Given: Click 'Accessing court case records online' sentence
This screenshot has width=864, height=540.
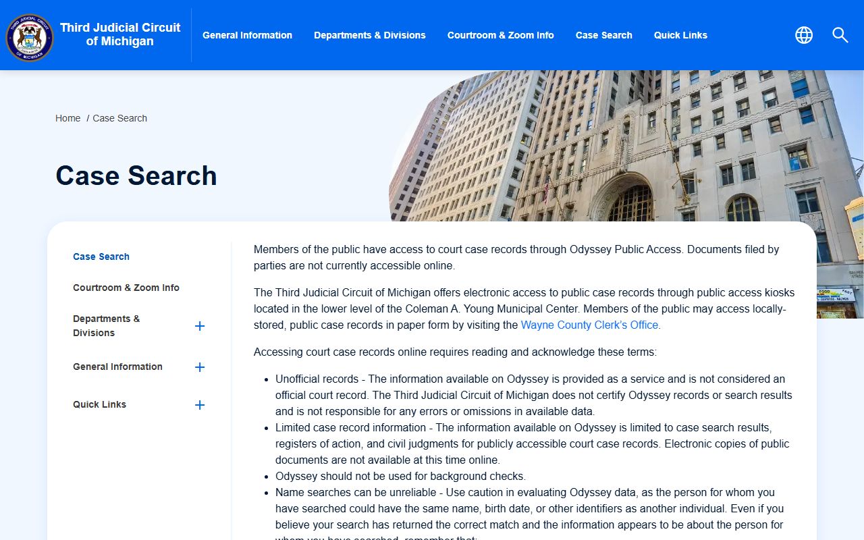Looking at the screenshot, I should click(x=455, y=352).
